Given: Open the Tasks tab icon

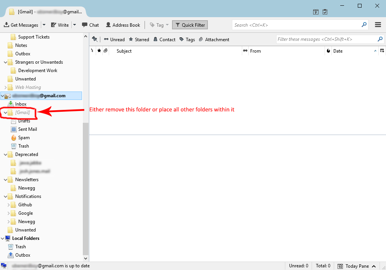Looking at the screenshot, I should pyautogui.click(x=325, y=12).
